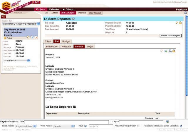Select the Bid tab
Viewport: 188px width, 132px height.
tap(57, 42)
